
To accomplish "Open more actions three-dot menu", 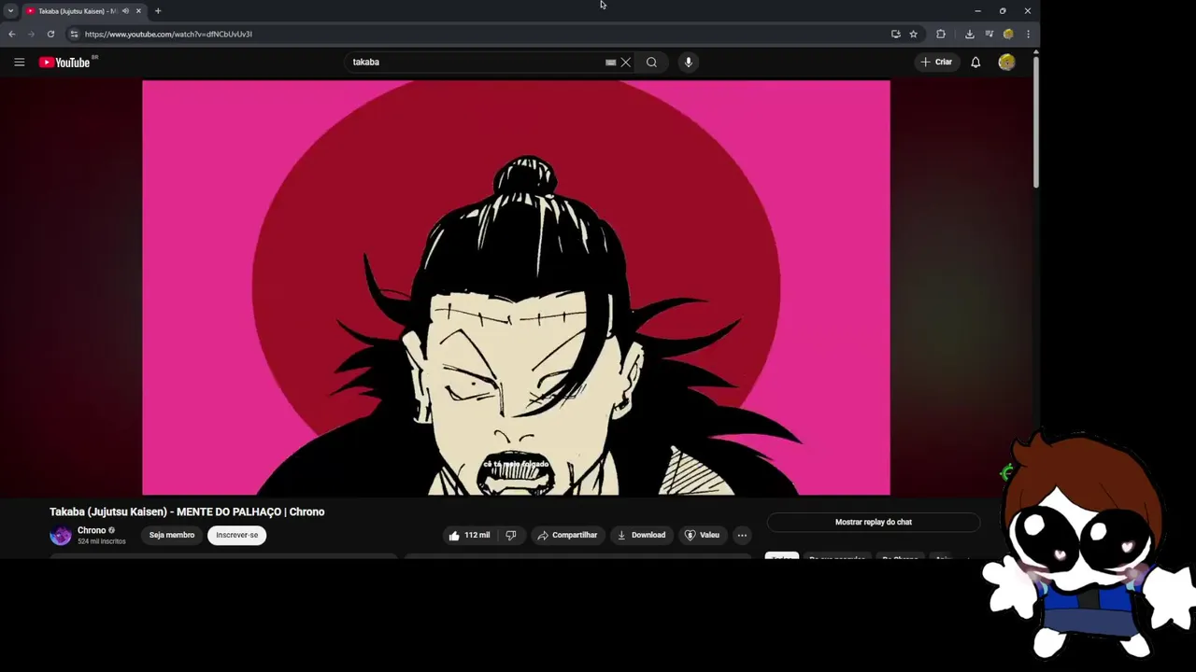I will [742, 535].
